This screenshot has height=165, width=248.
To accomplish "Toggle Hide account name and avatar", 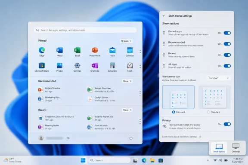I will click(x=227, y=124).
